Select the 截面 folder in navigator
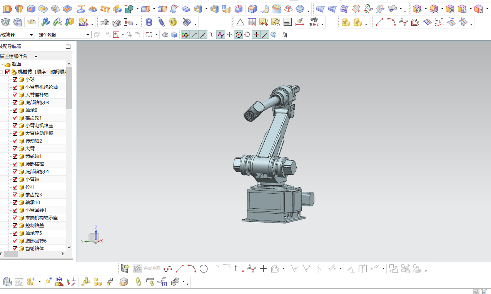The width and height of the screenshot is (491, 294). click(17, 64)
